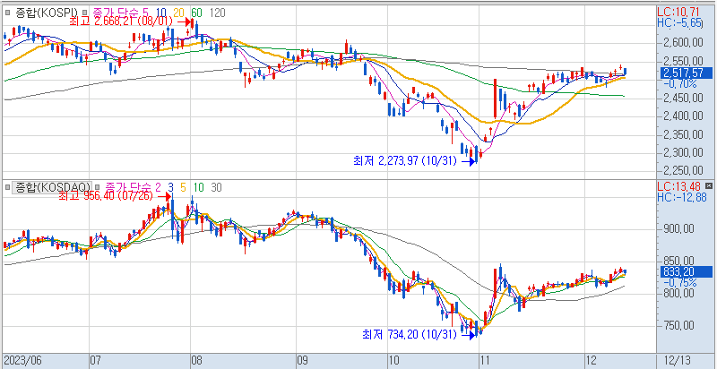
Task: Click the orange 20-day average in KOSPI legend
Action: tap(179, 13)
